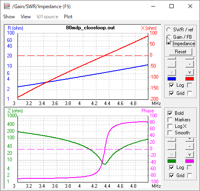Click the minus button above magenta Phase swatch

(x=189, y=146)
